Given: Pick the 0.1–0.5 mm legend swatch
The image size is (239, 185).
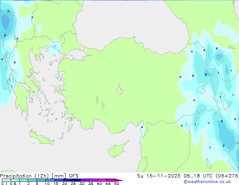Looking at the screenshot, I should [6, 180].
